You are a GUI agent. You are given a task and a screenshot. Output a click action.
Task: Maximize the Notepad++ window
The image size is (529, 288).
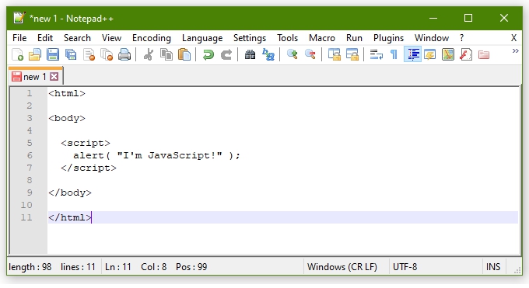pyautogui.click(x=468, y=18)
